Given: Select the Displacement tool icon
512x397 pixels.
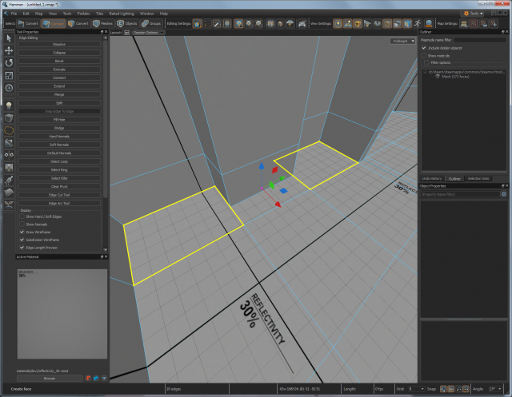Looking at the screenshot, I should click(x=9, y=193).
